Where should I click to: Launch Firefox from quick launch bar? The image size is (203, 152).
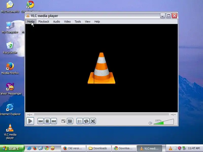pos(35,148)
